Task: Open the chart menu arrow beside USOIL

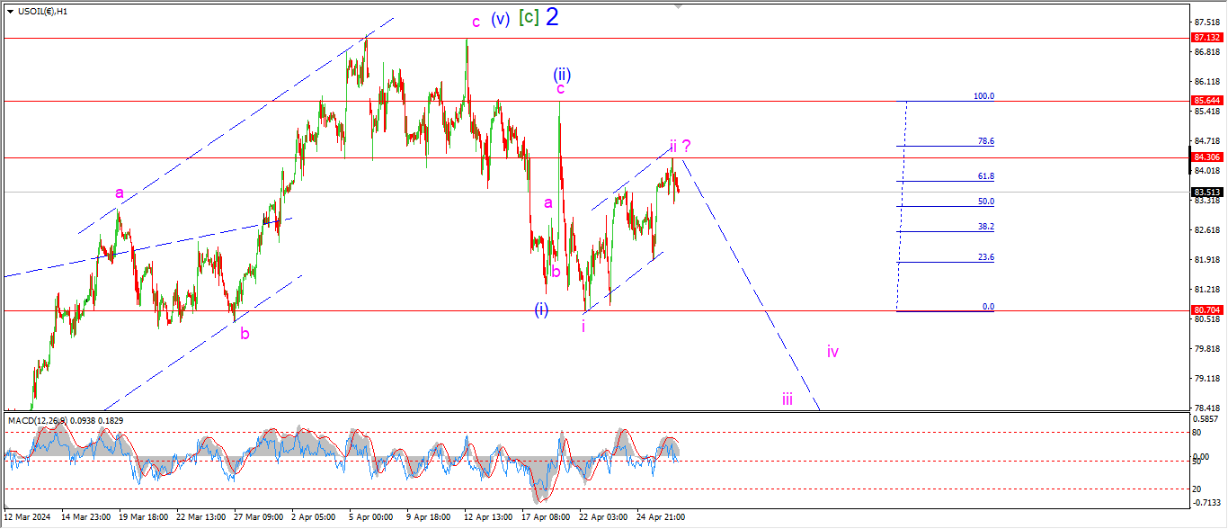Action: point(10,11)
